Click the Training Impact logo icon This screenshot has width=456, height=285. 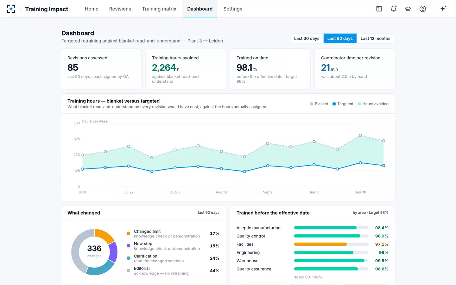(11, 9)
